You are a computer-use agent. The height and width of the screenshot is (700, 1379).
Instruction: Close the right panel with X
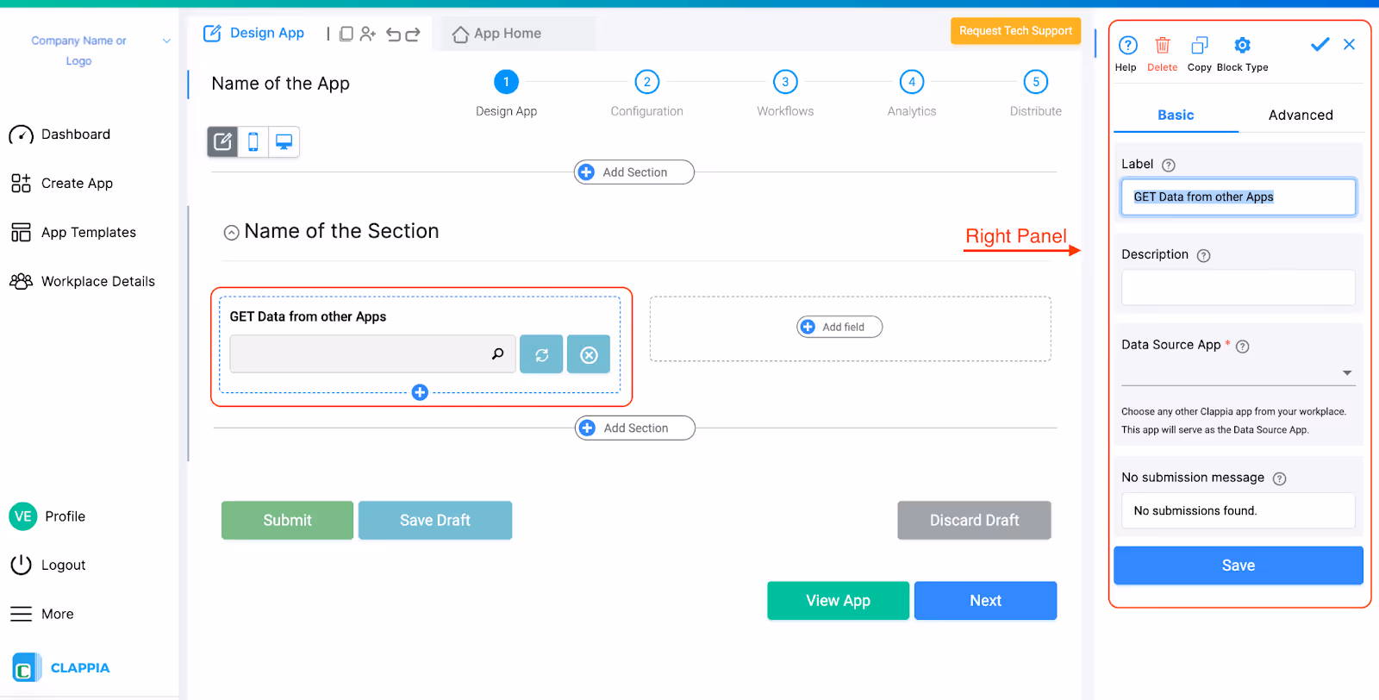[1350, 44]
